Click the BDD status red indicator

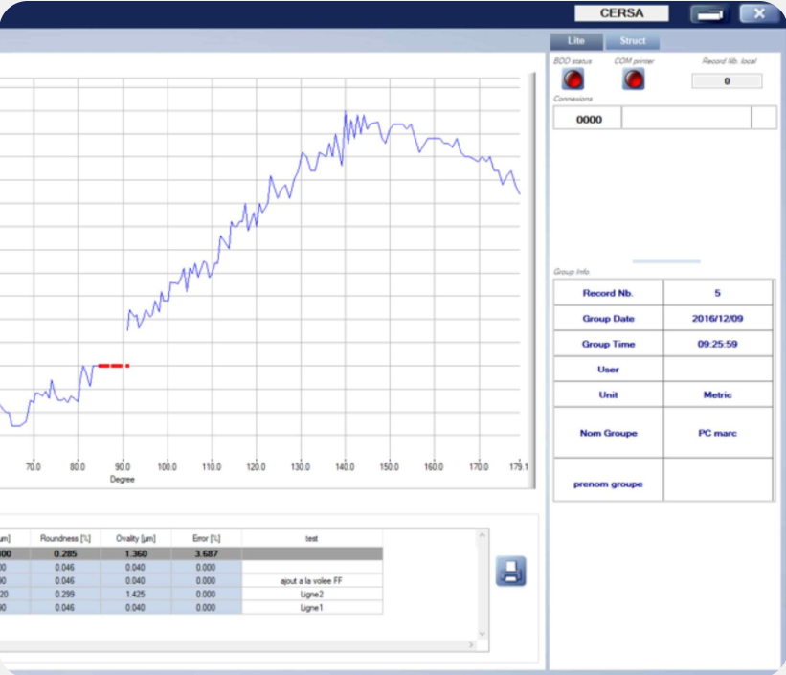pos(573,79)
